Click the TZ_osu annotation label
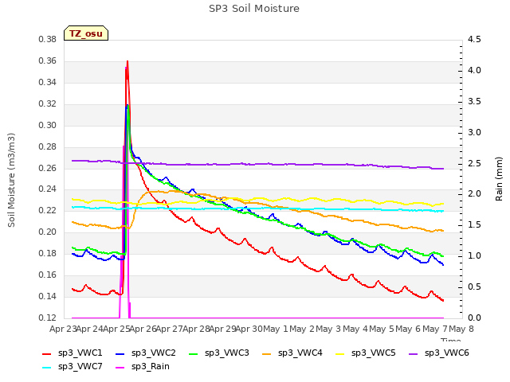 pos(86,33)
